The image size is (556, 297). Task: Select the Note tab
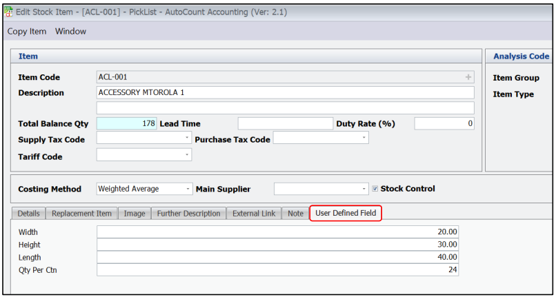coord(295,214)
